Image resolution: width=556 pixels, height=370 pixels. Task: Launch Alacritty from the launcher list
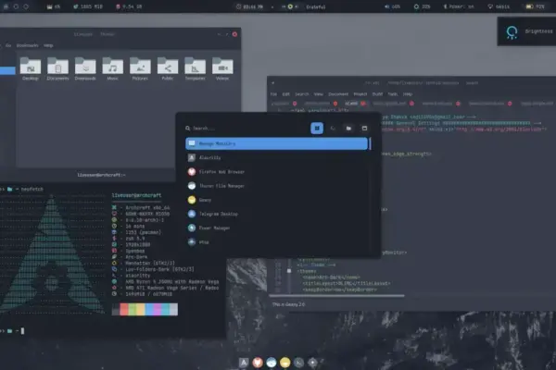tap(276, 157)
